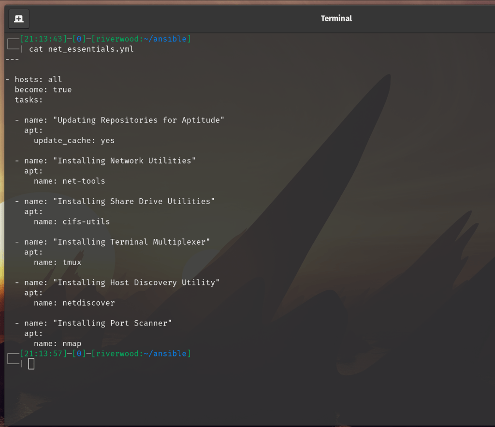Click the first prompt timestamp 21:13:43

[x=41, y=39]
